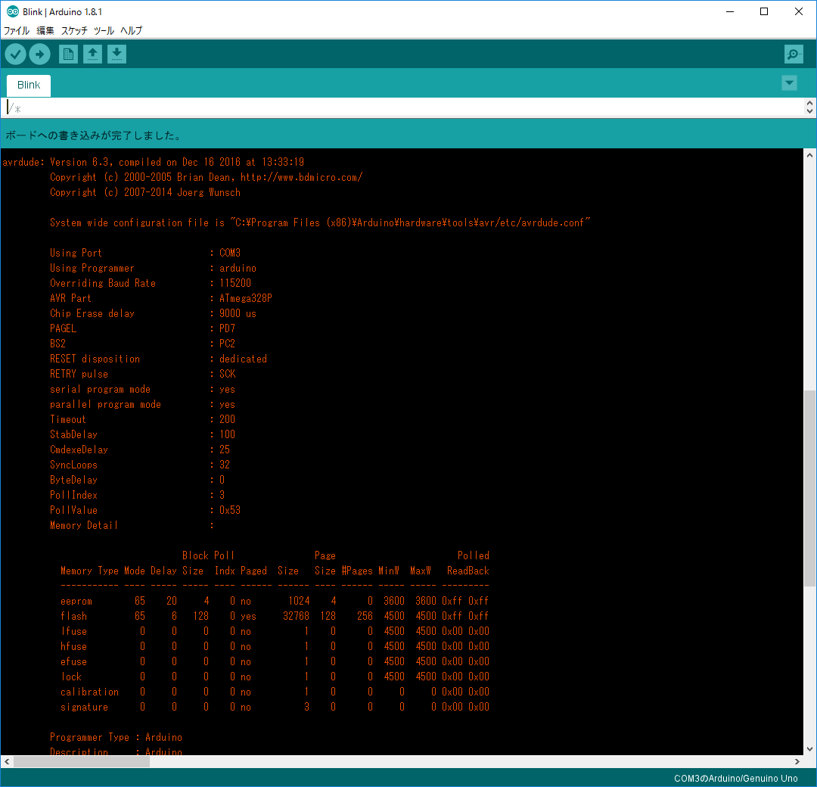Click the dedicated RESET disposition value
Viewport: 817px width, 787px height.
[243, 359]
